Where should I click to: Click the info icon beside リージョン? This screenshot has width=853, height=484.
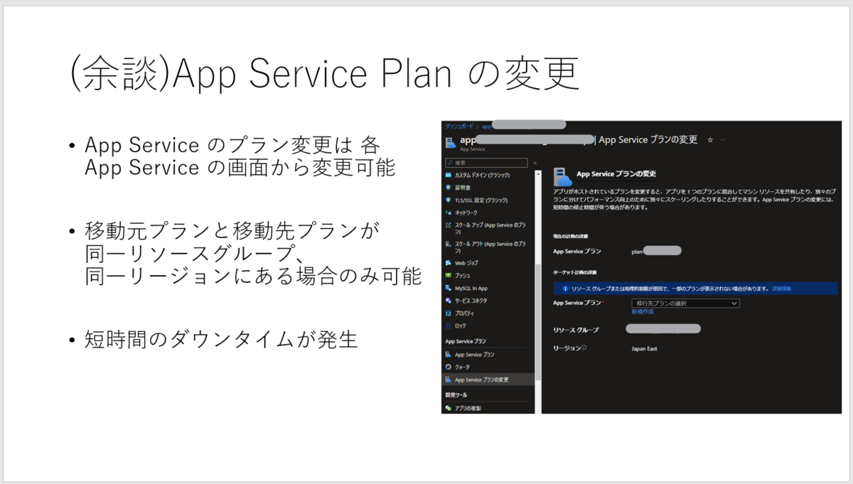point(584,348)
